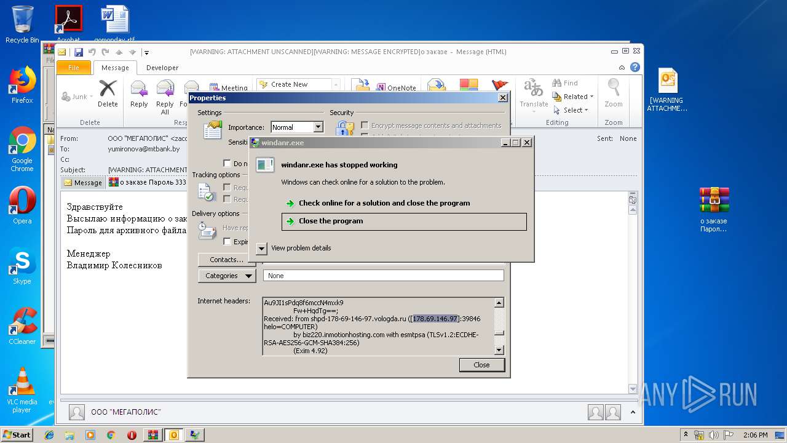Click Internet headers scrollbar down arrow

[x=499, y=350]
